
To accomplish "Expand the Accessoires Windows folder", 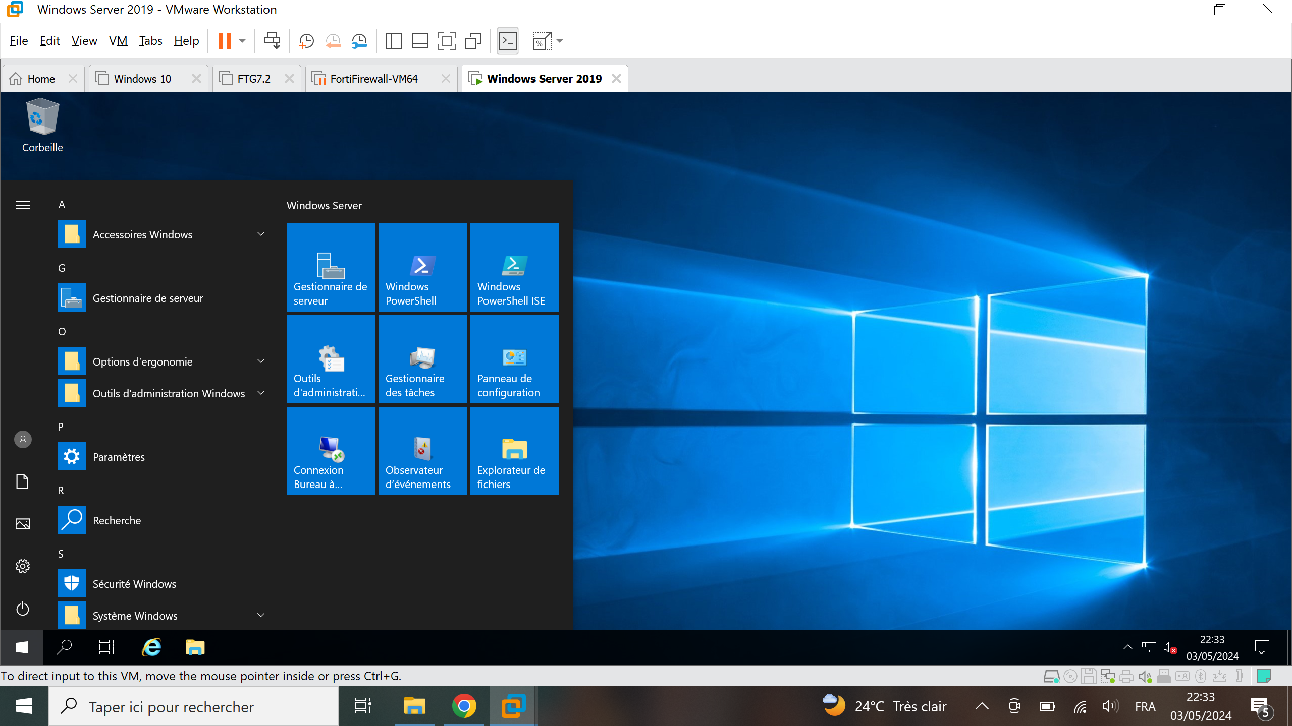I will pyautogui.click(x=163, y=234).
